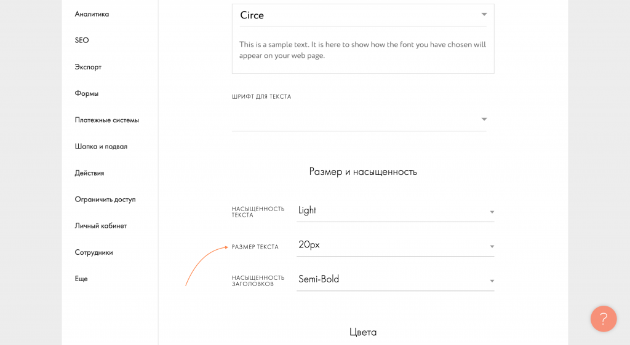Open the Semi-Bold heading weight dropdown
This screenshot has width=630, height=345.
click(x=395, y=279)
